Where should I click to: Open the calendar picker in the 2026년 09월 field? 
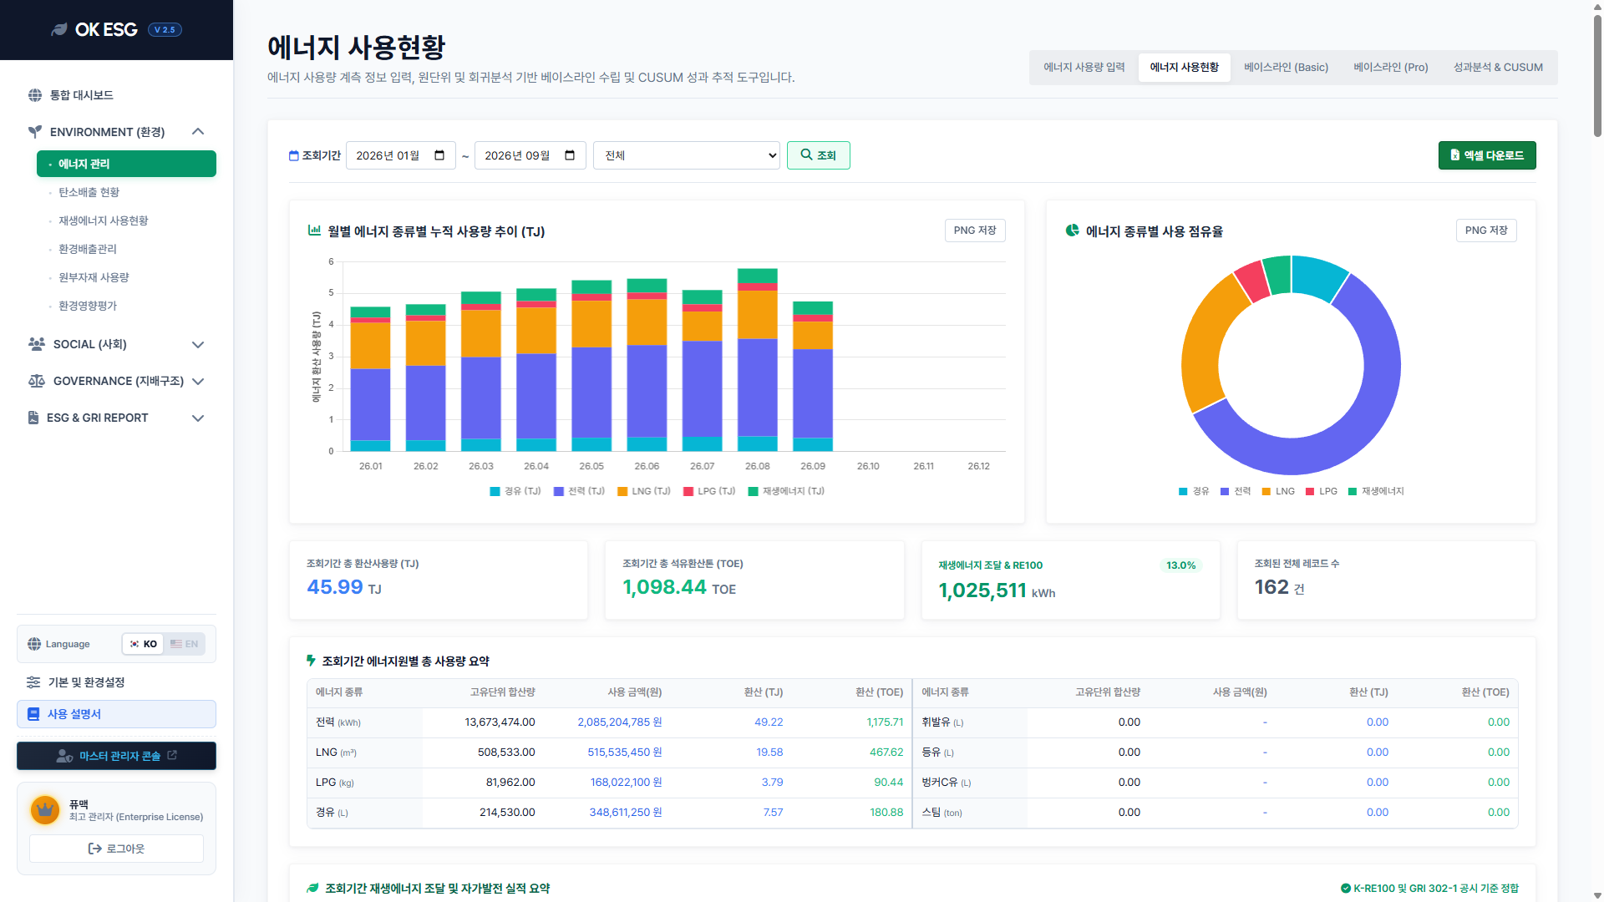570,155
